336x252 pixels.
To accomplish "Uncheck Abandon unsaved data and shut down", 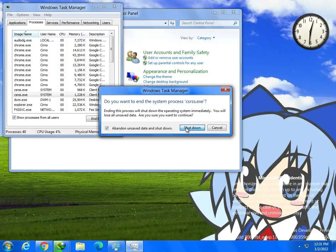I will (x=107, y=128).
